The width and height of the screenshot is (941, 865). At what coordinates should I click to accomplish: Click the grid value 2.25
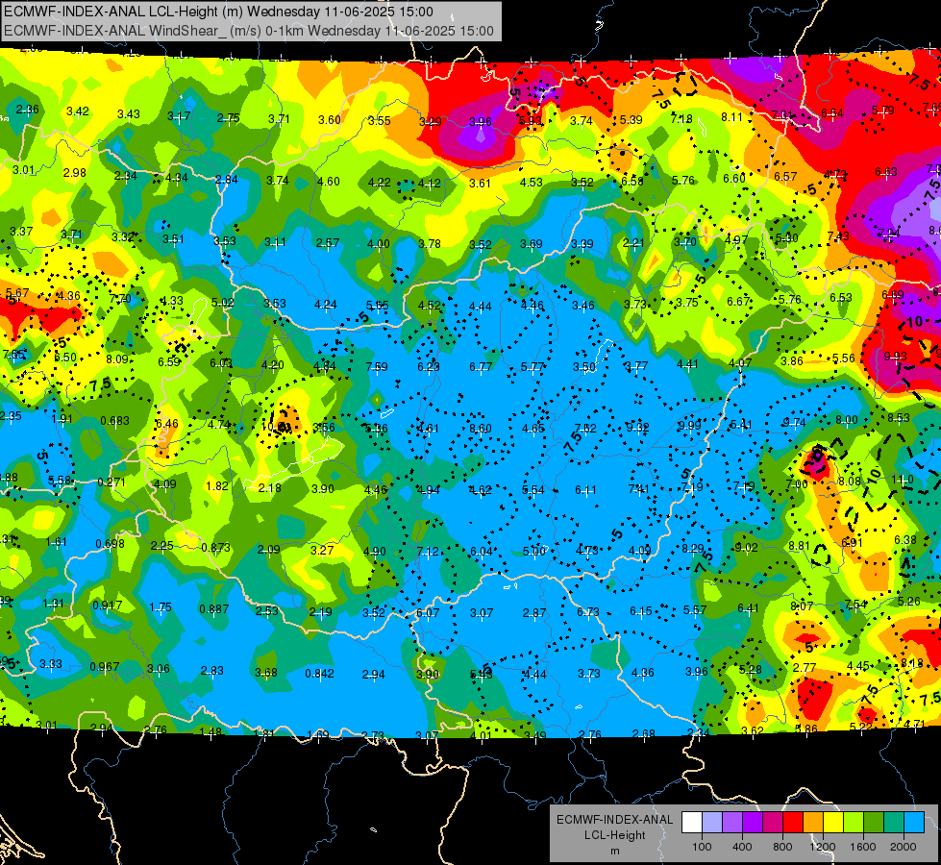coord(162,546)
